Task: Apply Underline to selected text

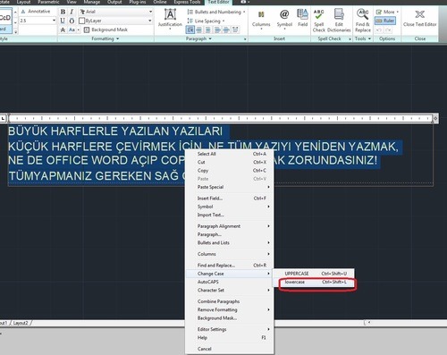Action: (63, 21)
